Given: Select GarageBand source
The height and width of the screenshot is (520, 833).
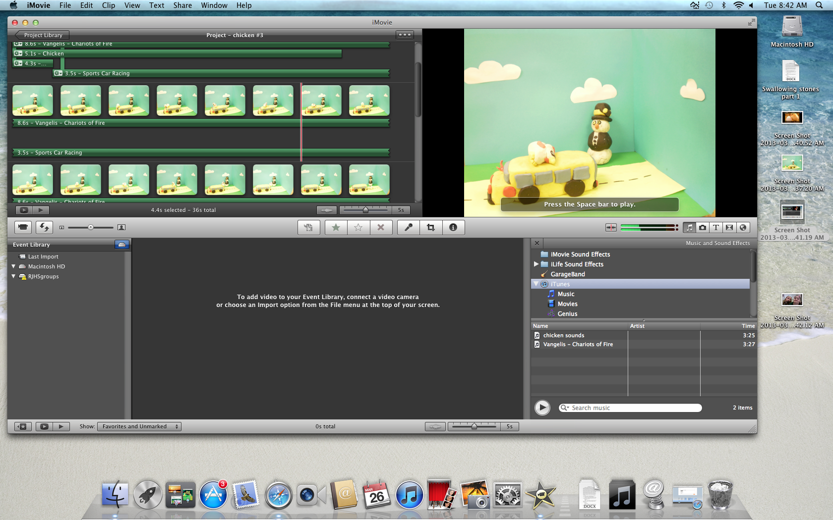Looking at the screenshot, I should 568,274.
